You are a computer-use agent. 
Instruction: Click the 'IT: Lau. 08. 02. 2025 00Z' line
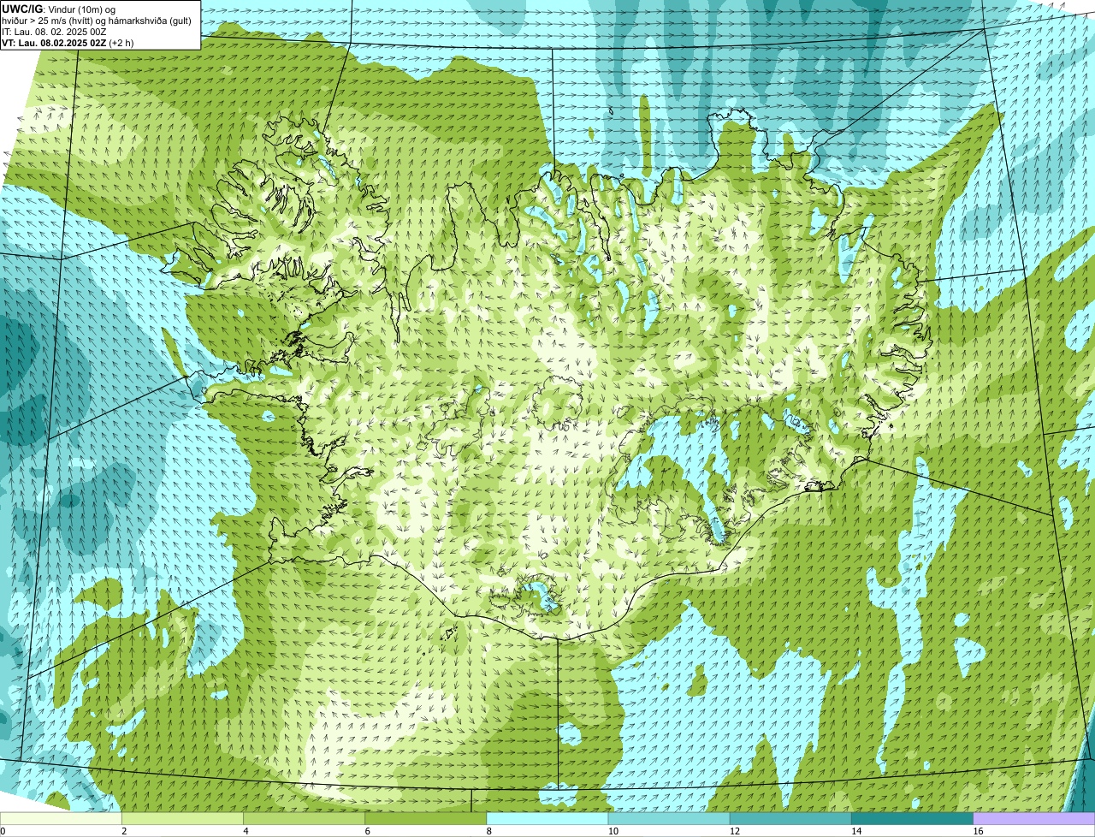pyautogui.click(x=54, y=32)
